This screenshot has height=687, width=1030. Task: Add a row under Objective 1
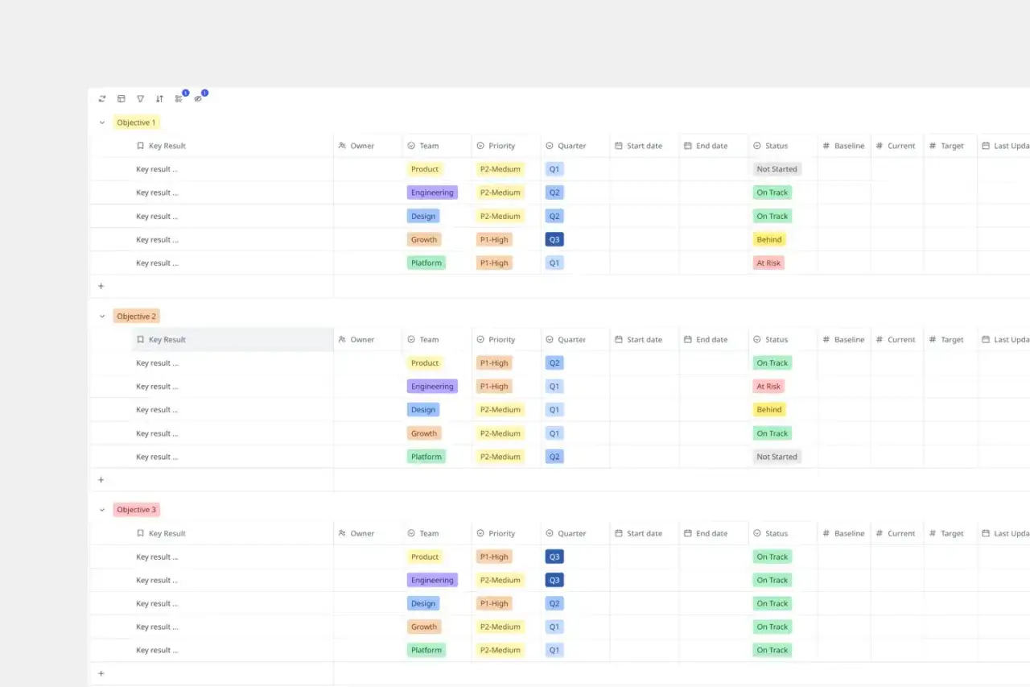click(101, 286)
